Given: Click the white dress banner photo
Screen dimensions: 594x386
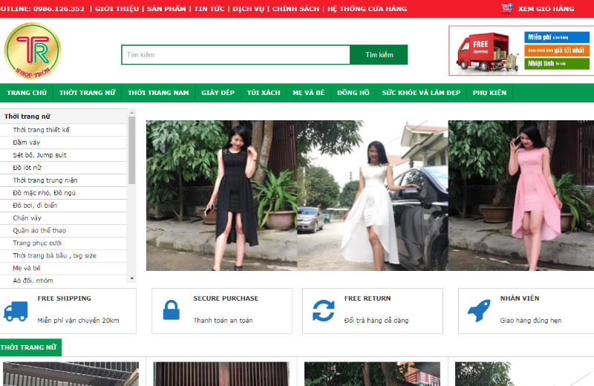Looking at the screenshot, I should pos(371,196).
